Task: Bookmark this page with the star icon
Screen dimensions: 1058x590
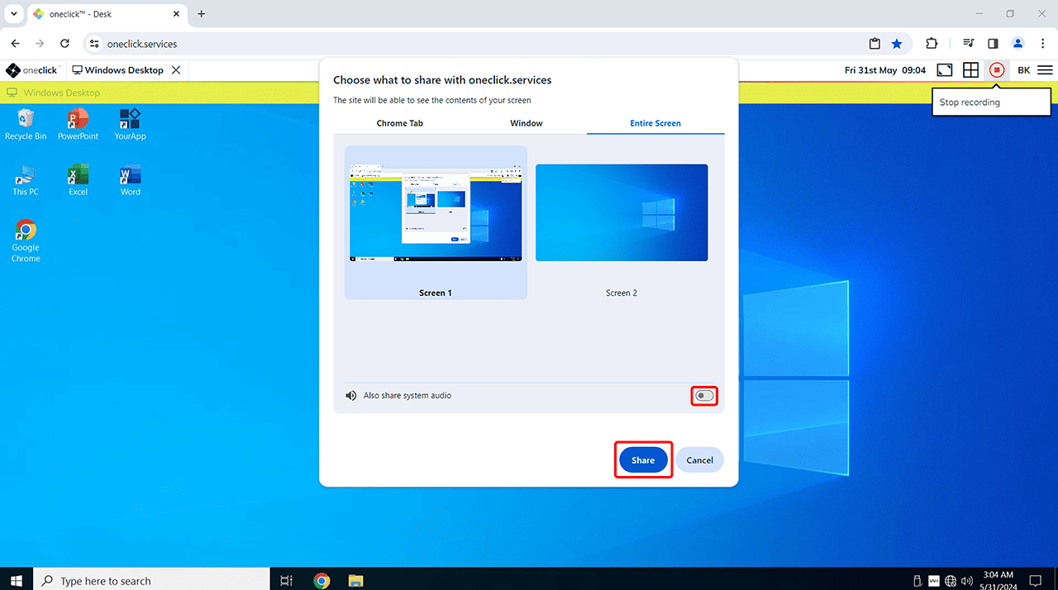Action: coord(897,44)
